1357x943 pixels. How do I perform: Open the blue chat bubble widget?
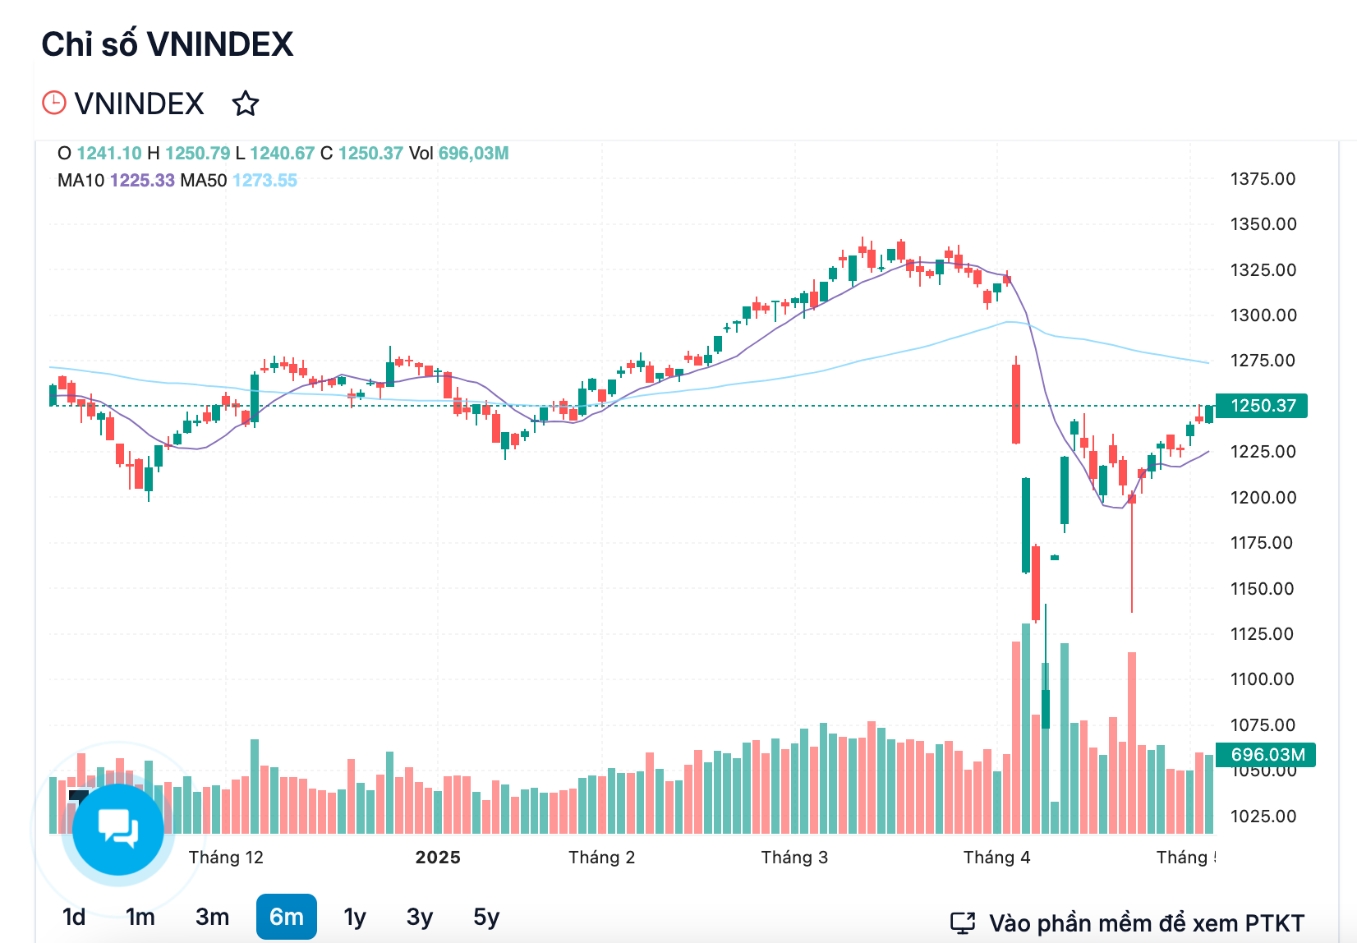(x=118, y=829)
